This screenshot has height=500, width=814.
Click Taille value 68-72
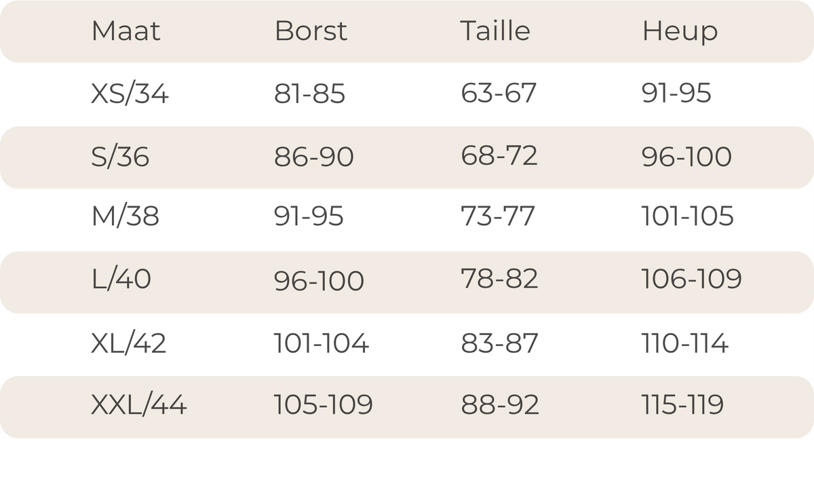(499, 156)
